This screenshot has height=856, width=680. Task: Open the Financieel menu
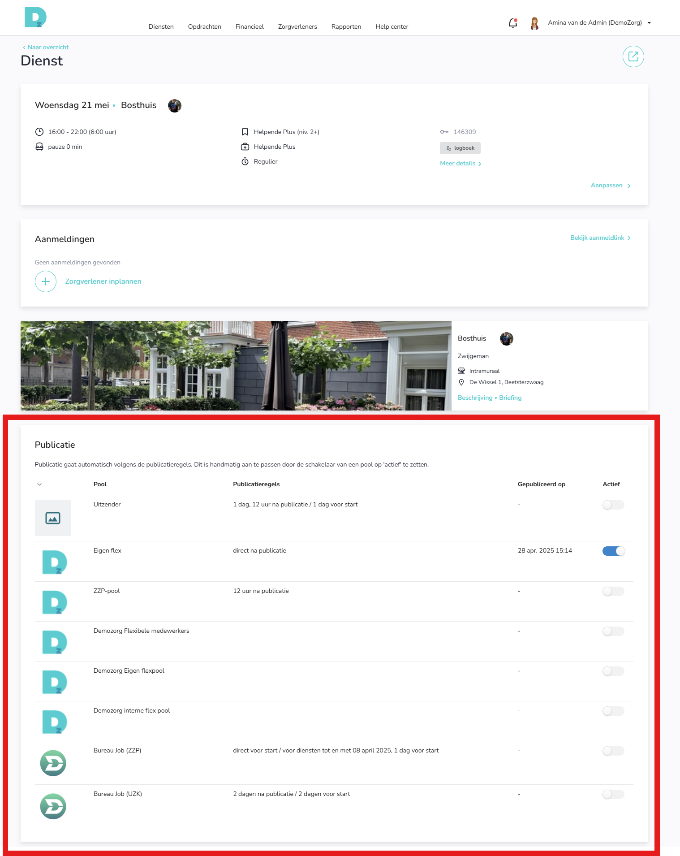tap(250, 26)
